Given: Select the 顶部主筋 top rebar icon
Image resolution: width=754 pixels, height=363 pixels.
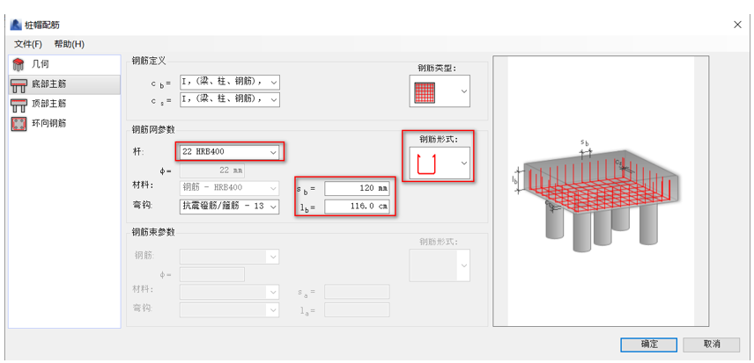Looking at the screenshot, I should [18, 104].
